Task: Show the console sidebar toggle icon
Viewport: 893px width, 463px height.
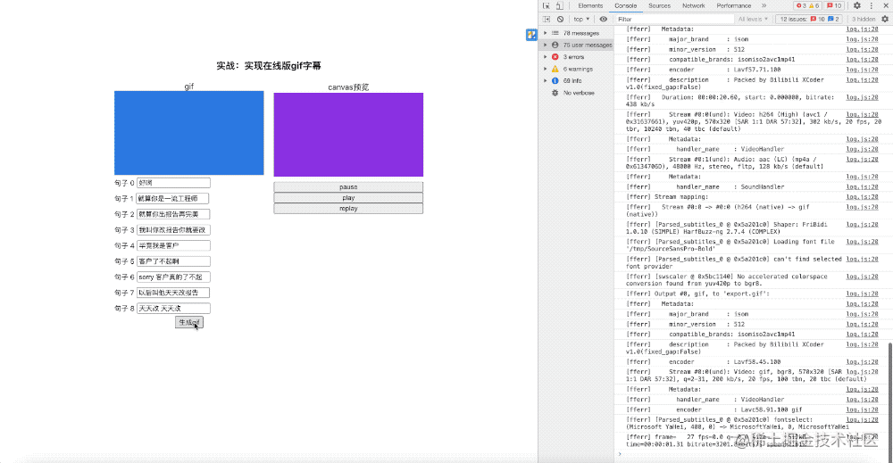Action: tap(547, 19)
